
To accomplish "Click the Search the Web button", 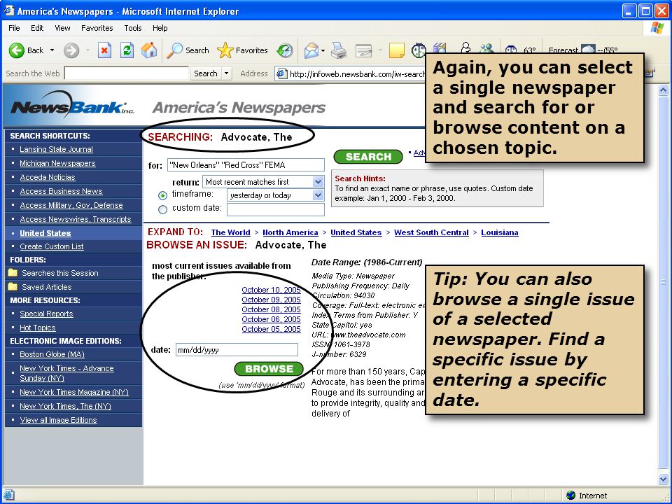I will [205, 73].
